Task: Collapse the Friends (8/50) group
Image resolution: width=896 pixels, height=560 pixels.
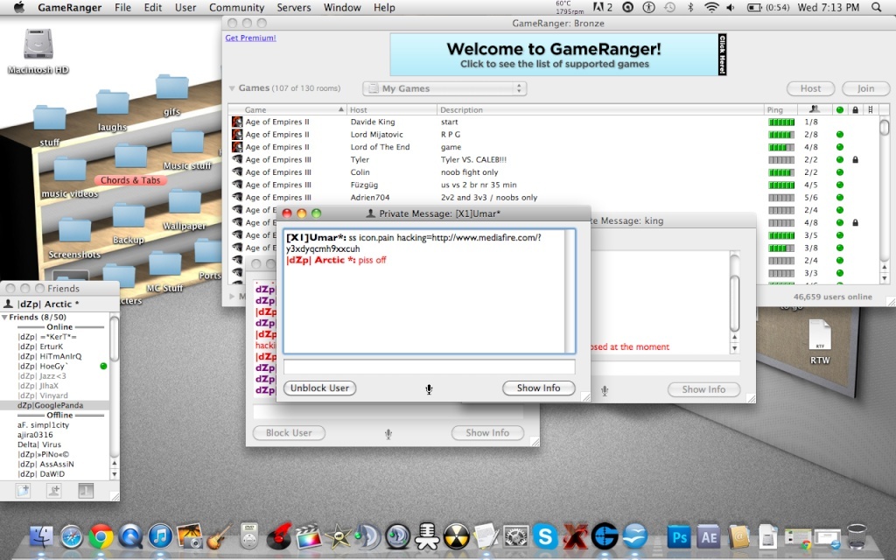Action: point(5,317)
